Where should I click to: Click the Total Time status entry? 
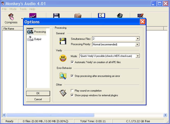[x=93, y=121]
